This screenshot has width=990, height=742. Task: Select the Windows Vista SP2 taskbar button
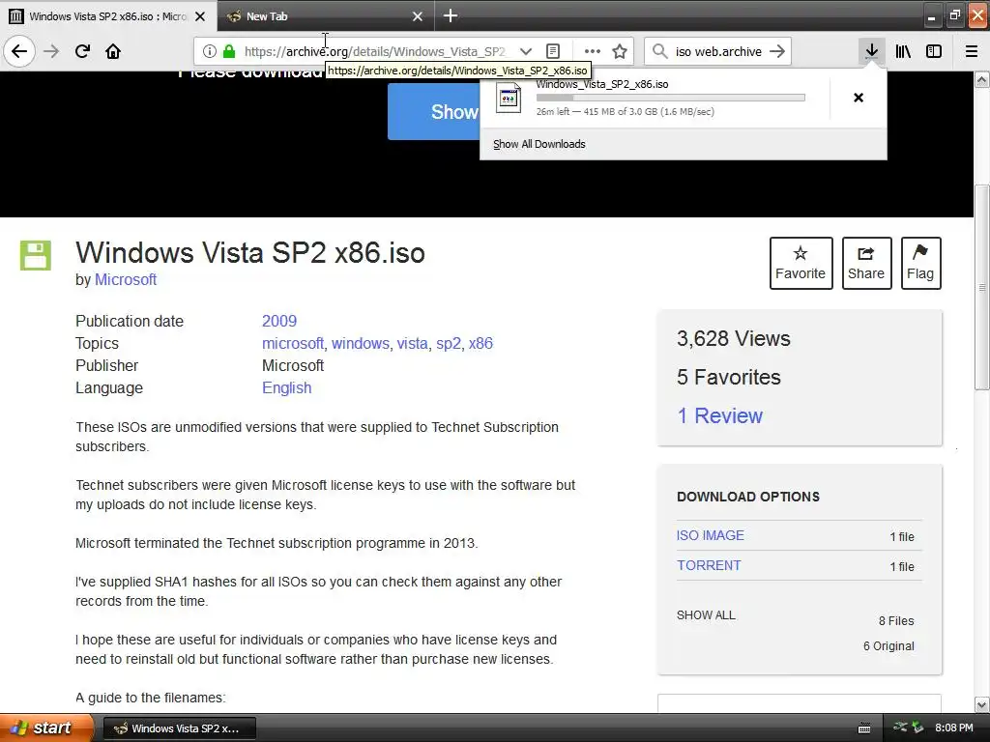(179, 728)
